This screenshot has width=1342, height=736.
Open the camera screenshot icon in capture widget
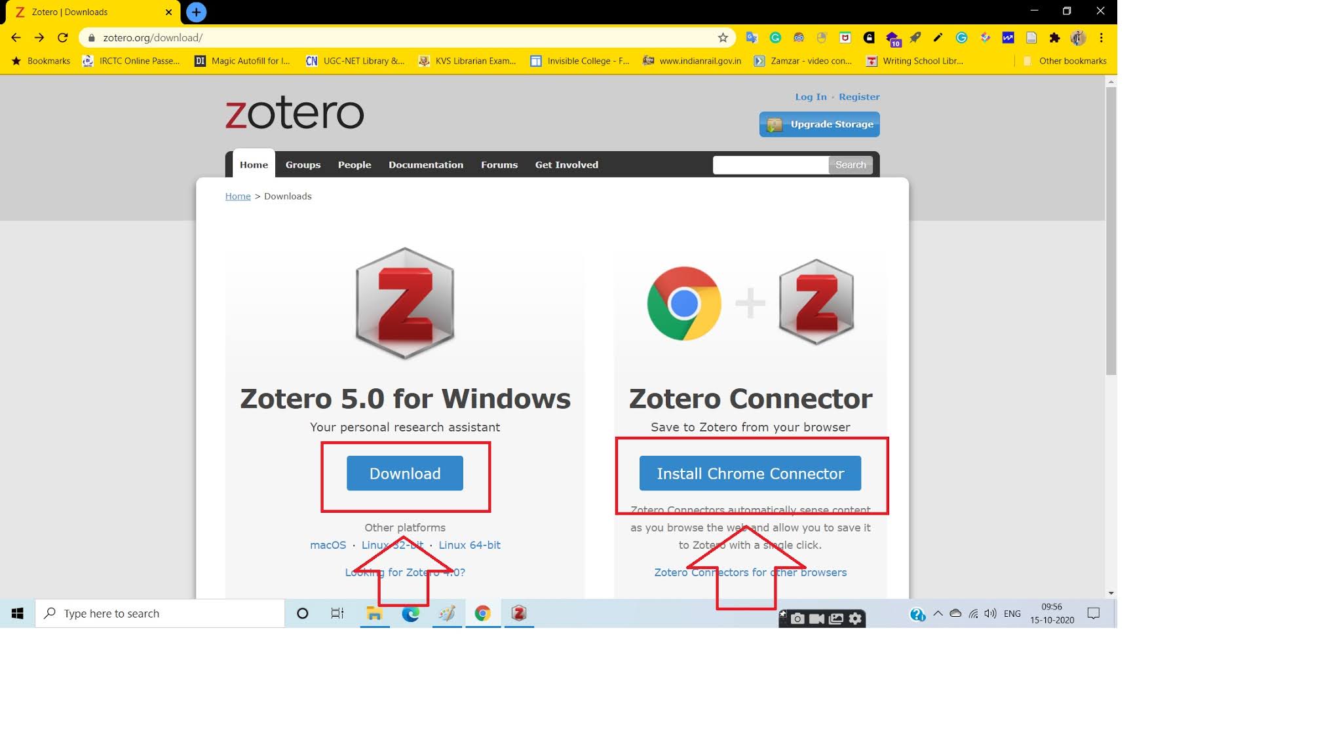click(x=797, y=619)
